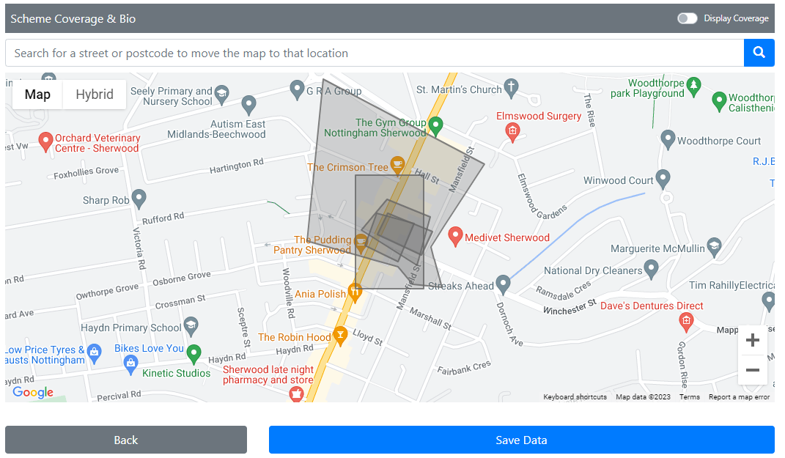Screen dimensions: 785x458
Task: Switch to the Map view tab
Action: [x=37, y=94]
